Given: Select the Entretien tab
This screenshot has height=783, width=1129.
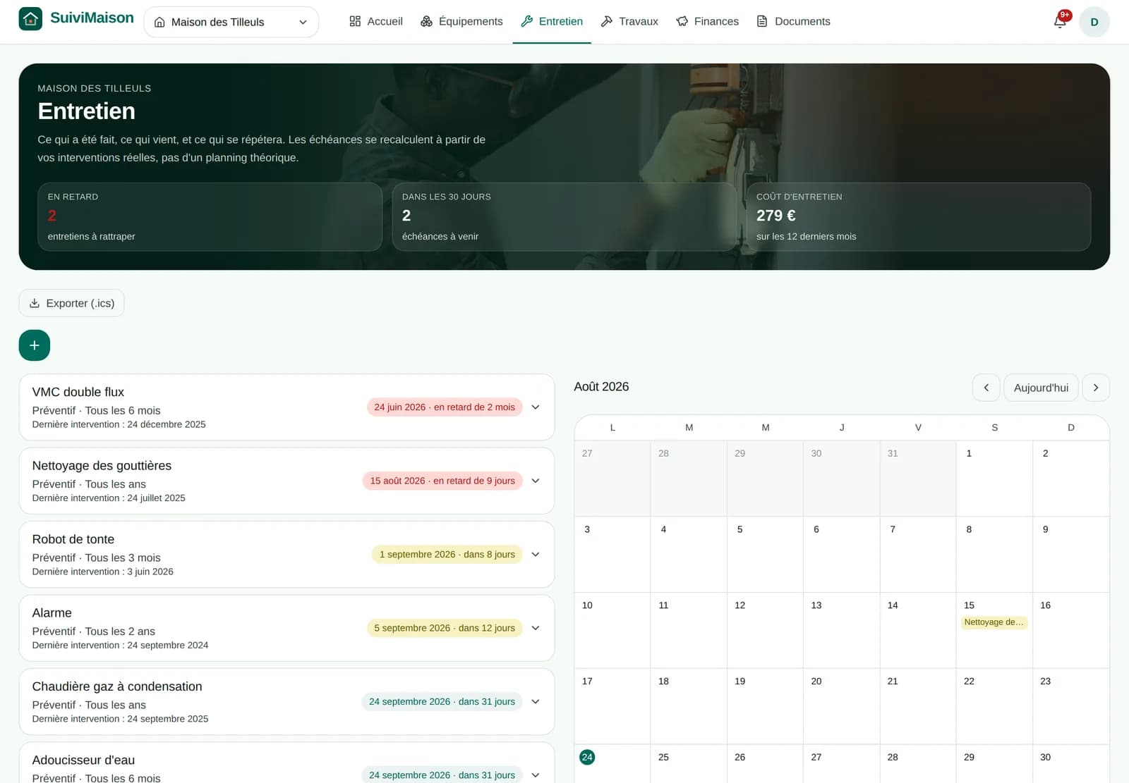Looking at the screenshot, I should click(552, 21).
